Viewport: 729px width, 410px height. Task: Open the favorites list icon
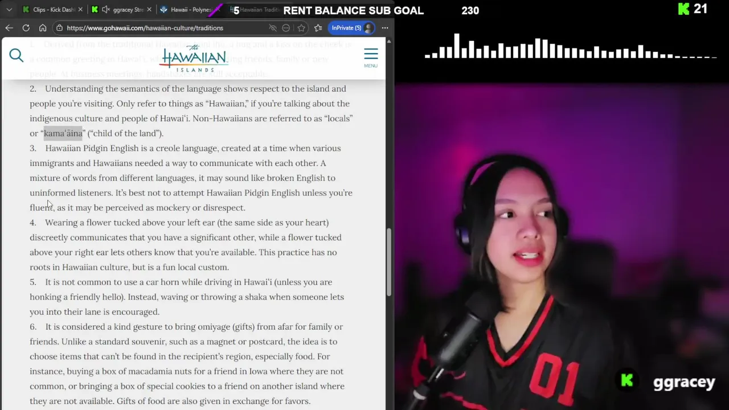[x=318, y=28]
